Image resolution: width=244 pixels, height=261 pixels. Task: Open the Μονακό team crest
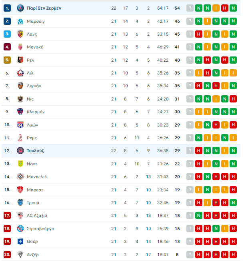click(20, 47)
